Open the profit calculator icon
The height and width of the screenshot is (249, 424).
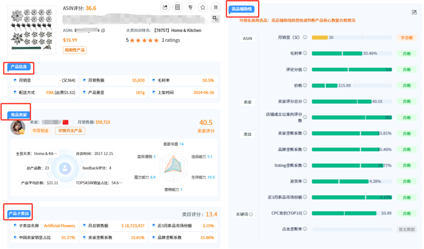click(177, 7)
